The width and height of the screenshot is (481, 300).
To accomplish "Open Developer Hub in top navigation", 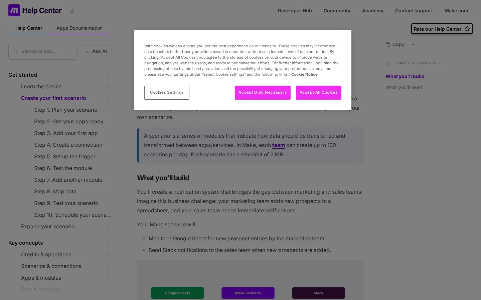I will pyautogui.click(x=295, y=11).
